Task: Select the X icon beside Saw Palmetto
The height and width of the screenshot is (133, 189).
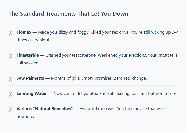Action: tap(11, 79)
